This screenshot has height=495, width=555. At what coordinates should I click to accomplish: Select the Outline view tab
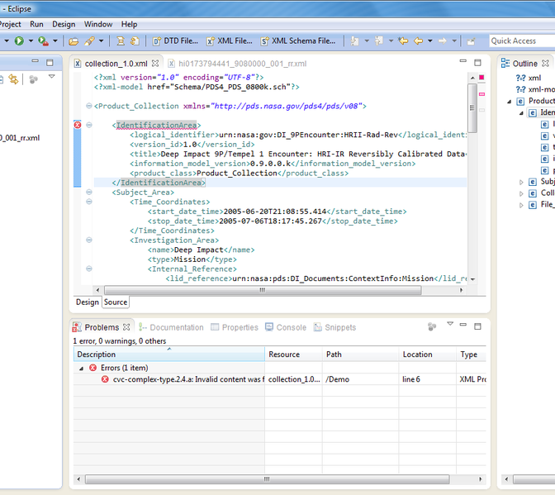[524, 64]
